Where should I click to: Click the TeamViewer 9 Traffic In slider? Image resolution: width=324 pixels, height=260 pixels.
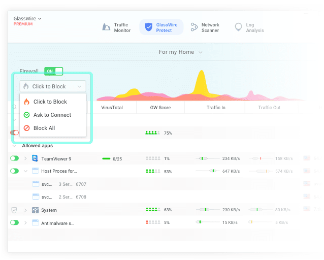coord(207,158)
